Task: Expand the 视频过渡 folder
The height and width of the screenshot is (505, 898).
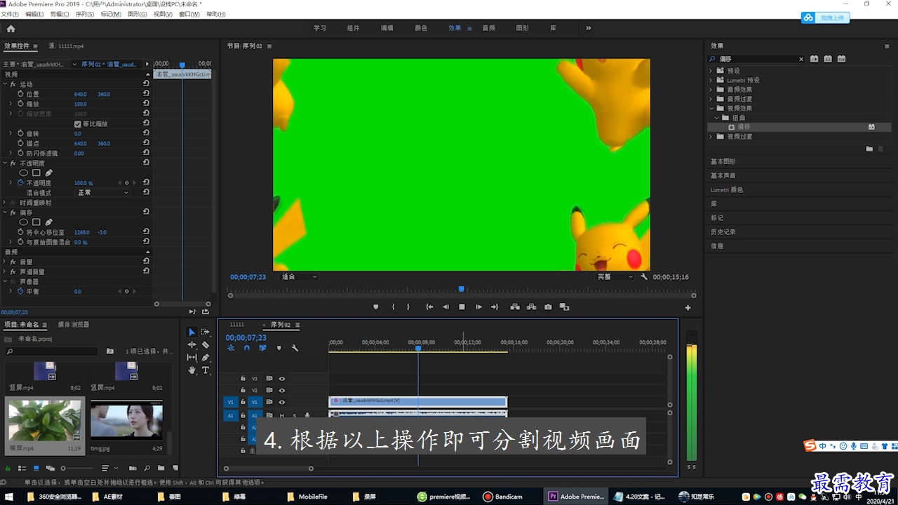Action: [711, 137]
